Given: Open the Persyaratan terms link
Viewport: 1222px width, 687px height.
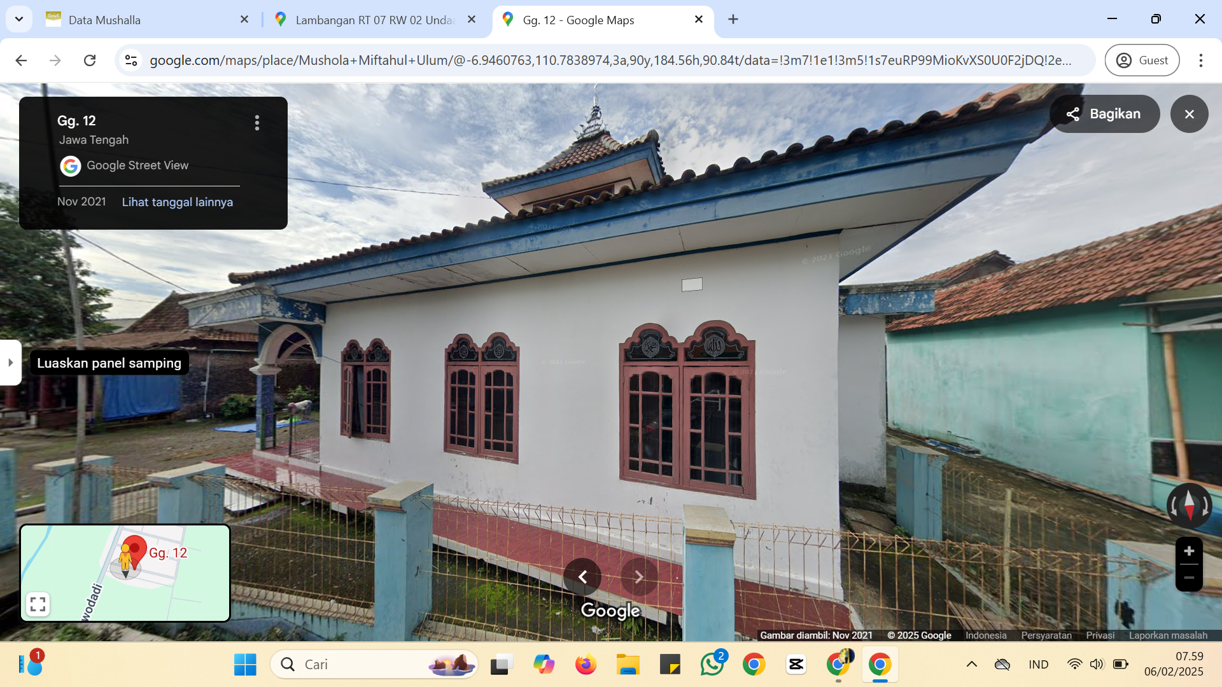Looking at the screenshot, I should (x=1046, y=635).
